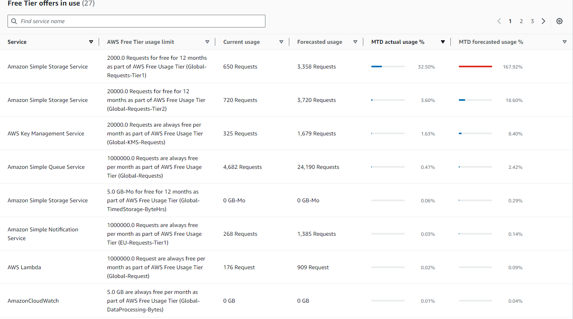Click the 268 Requests current usage cell
The image size is (573, 319).
click(x=240, y=234)
